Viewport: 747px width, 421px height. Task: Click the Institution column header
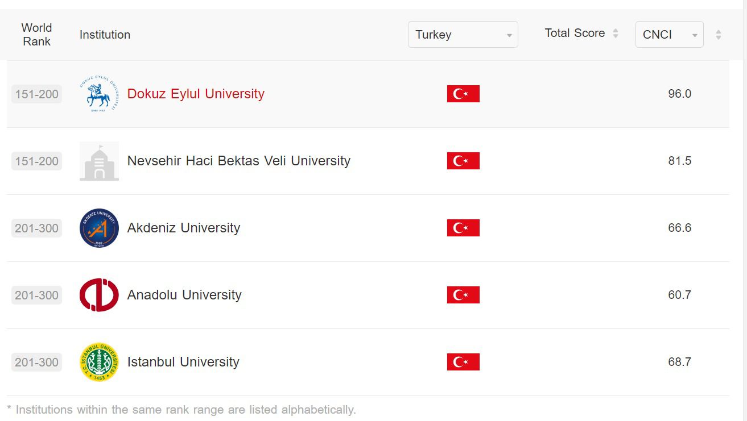(105, 35)
